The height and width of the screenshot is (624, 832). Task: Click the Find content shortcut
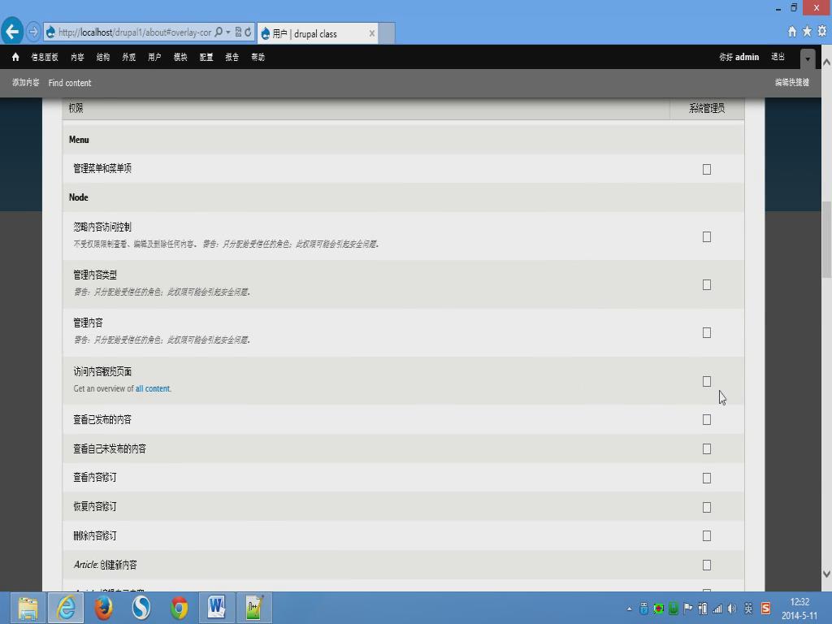pos(70,83)
